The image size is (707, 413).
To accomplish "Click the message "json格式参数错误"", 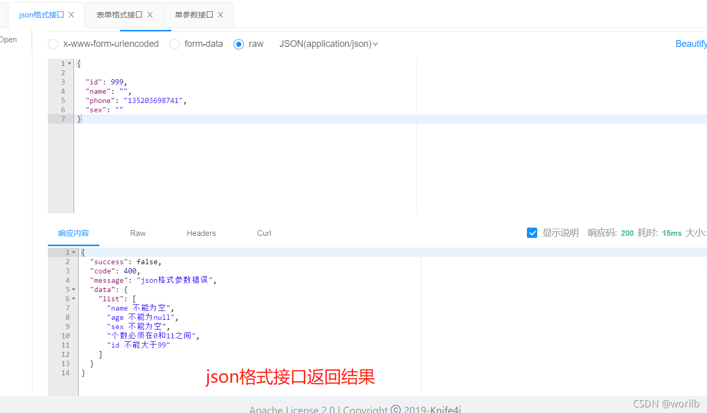I will click(x=174, y=280).
